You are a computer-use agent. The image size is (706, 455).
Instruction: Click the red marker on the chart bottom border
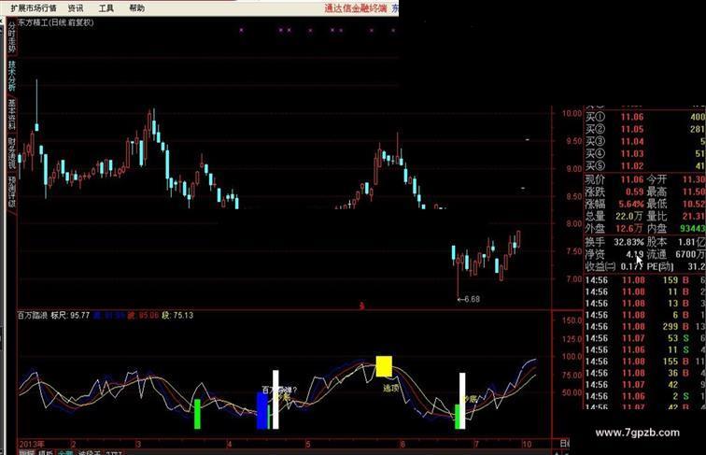click(x=361, y=306)
